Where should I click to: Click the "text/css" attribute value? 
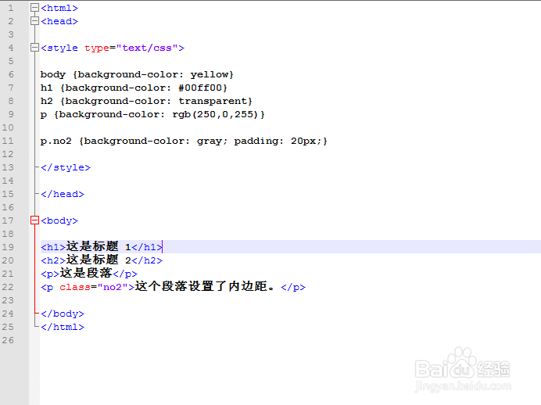tap(147, 48)
